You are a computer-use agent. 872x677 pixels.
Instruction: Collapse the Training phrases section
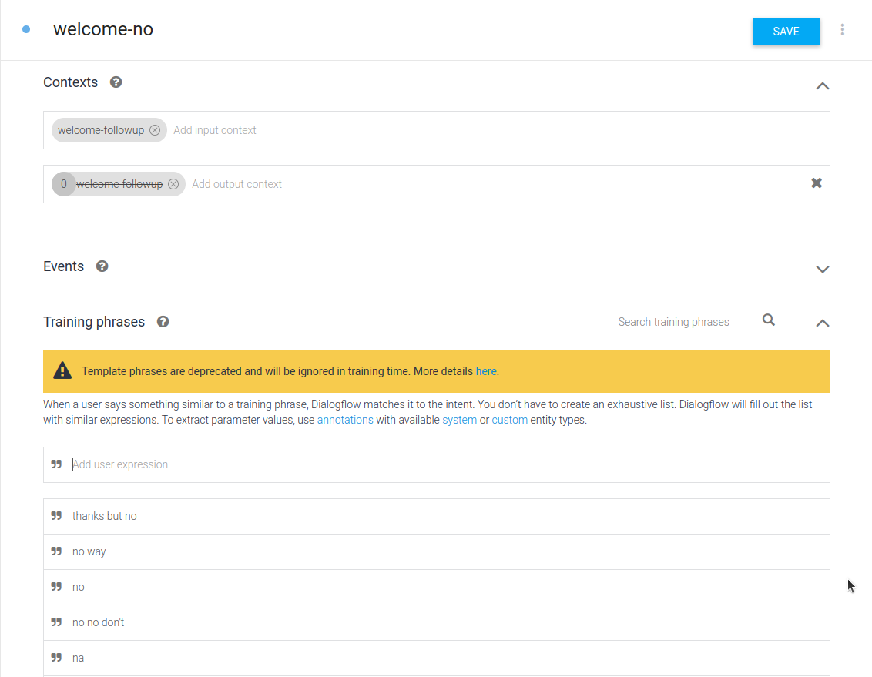822,323
